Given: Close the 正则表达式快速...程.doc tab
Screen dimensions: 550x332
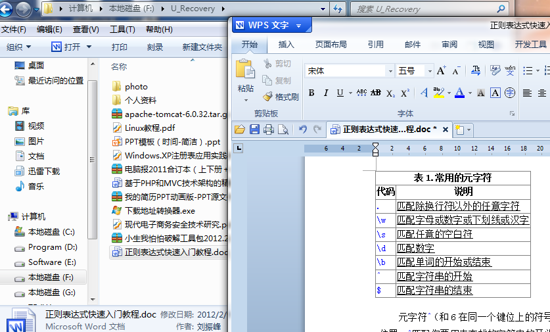Looking at the screenshot, I should pos(446,129).
